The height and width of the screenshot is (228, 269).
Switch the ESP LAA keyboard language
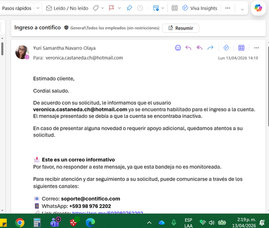point(188,223)
